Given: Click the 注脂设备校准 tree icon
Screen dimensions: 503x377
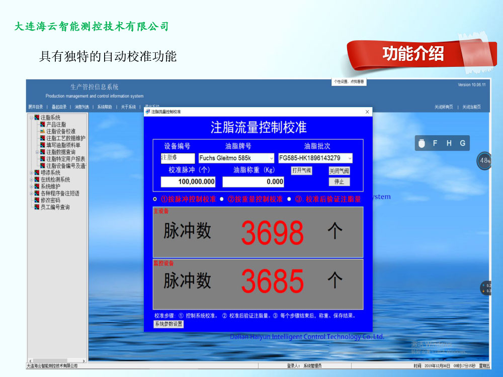Looking at the screenshot, I should point(43,131).
